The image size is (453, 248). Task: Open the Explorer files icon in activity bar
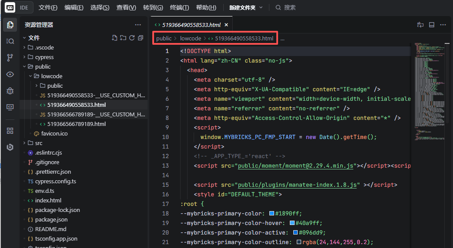tap(10, 25)
